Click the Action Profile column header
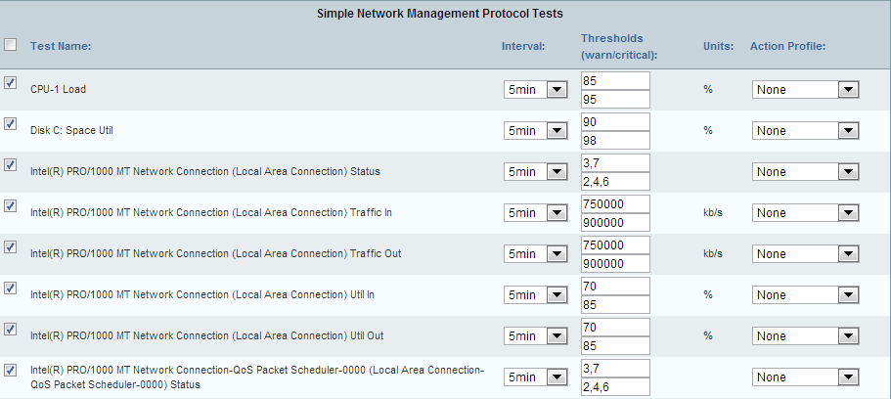This screenshot has height=399, width=891. pos(788,46)
